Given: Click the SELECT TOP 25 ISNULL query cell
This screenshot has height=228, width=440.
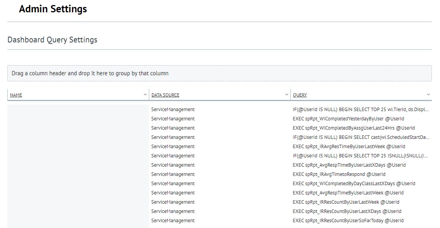Looking at the screenshot, I should pyautogui.click(x=360, y=156).
